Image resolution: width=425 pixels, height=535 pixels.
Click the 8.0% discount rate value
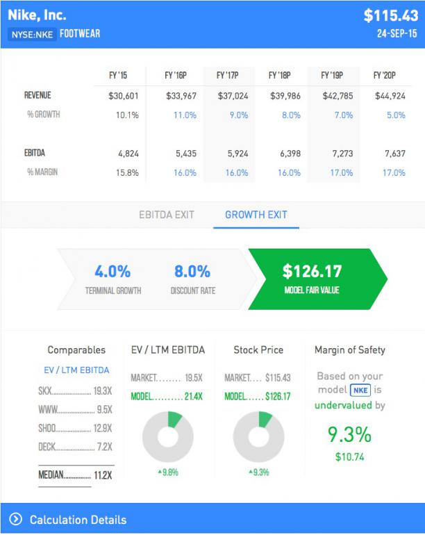coord(191,271)
